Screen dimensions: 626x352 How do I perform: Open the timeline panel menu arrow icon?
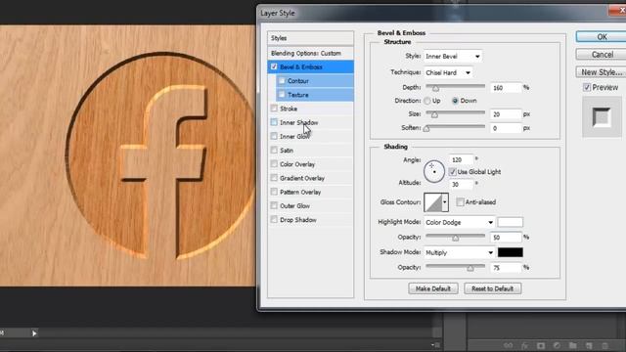click(435, 345)
